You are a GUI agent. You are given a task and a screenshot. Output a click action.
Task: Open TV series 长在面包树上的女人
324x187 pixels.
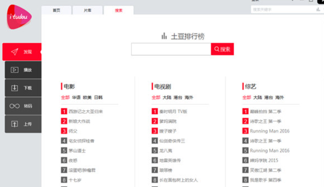point(178,180)
